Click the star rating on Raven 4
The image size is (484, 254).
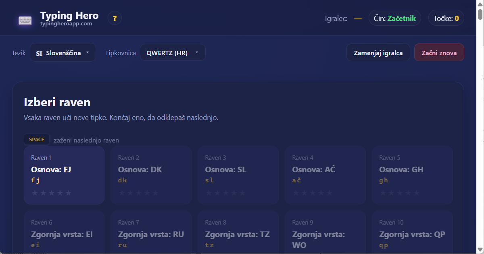pyautogui.click(x=313, y=193)
